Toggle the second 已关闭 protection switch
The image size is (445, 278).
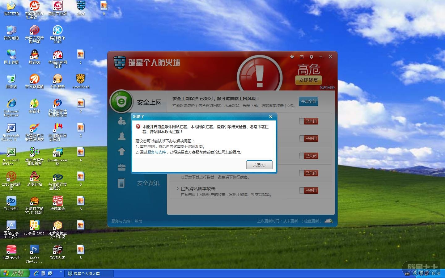[308, 139]
